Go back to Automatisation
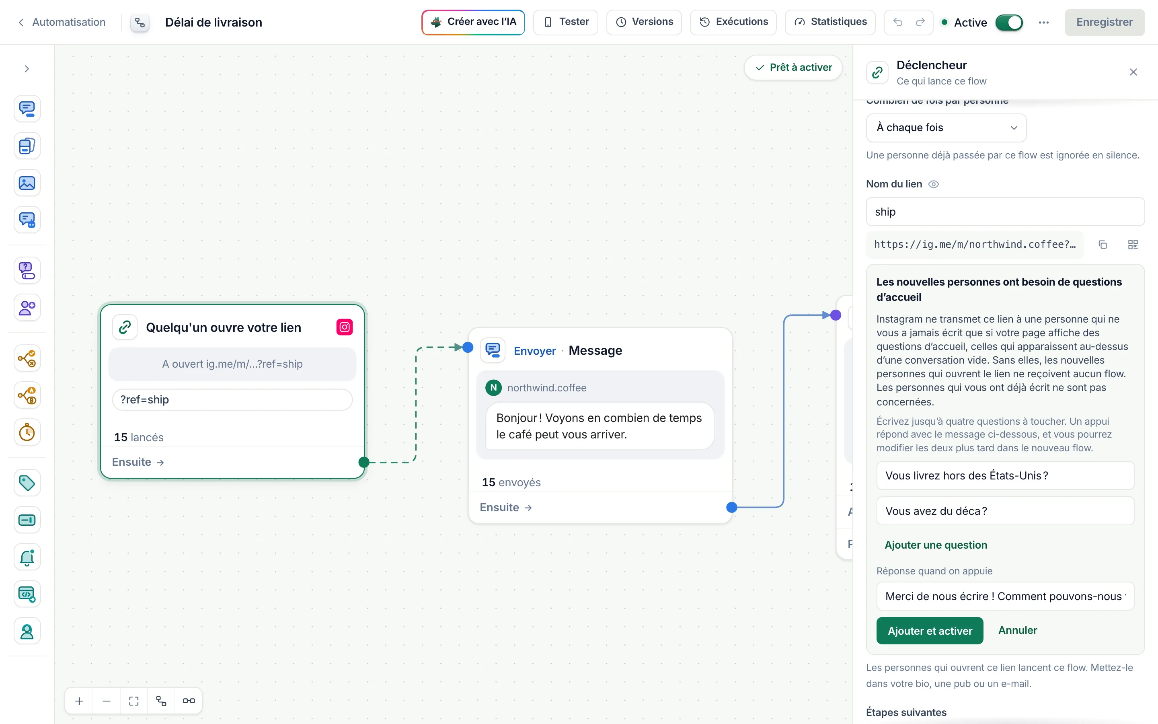This screenshot has width=1158, height=724. tap(62, 22)
